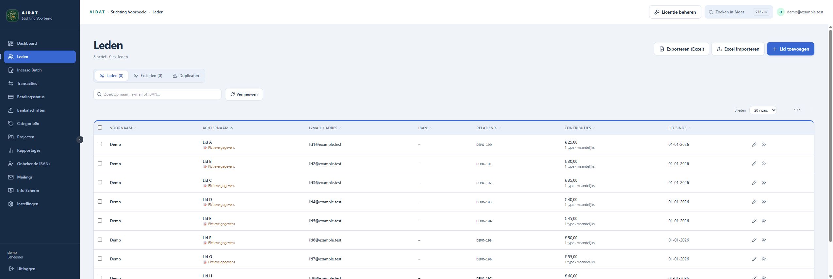833x279 pixels.
Task: Check the box for Lid D row
Action: [100, 202]
